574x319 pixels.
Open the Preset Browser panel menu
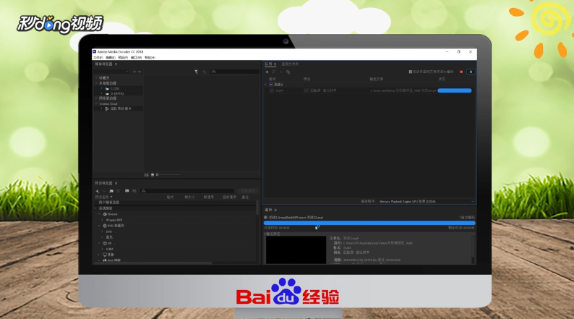(x=116, y=183)
